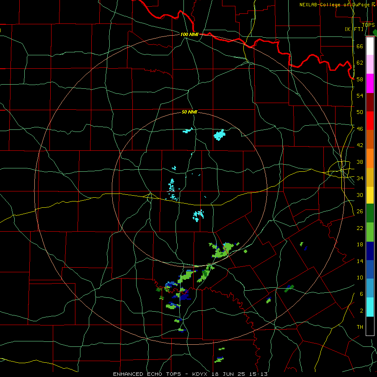
Task: Click the '[K FT]' units label
Action: tap(354, 29)
